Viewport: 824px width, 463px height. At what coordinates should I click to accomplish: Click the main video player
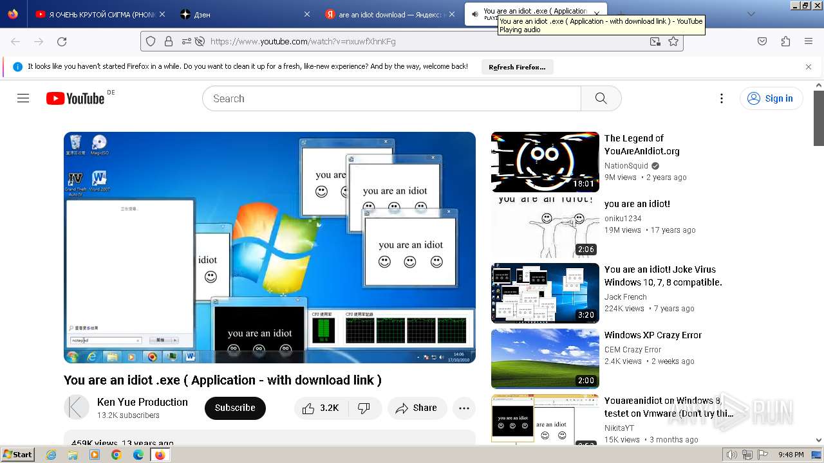[x=269, y=248]
